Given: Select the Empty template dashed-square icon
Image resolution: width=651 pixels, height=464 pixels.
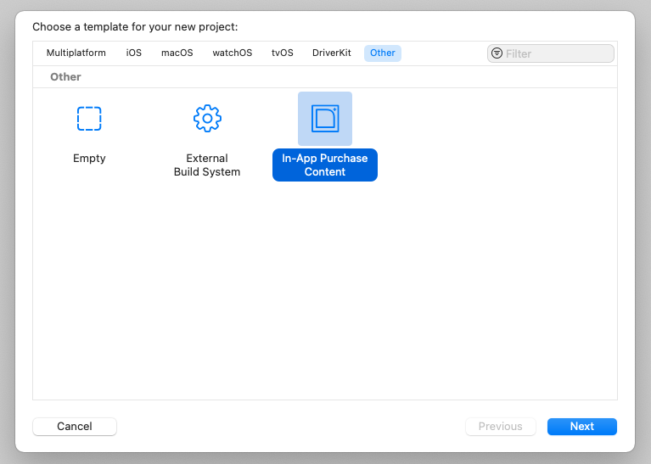Looking at the screenshot, I should (x=89, y=119).
